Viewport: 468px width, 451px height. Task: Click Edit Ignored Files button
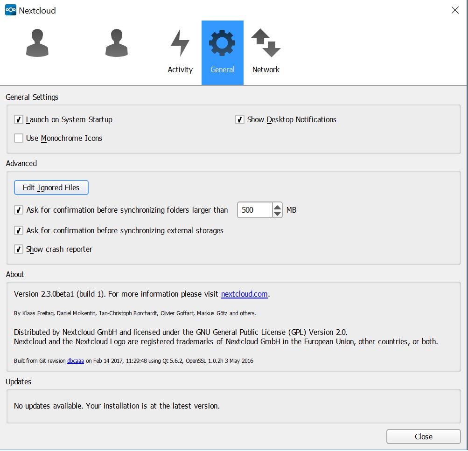(51, 187)
